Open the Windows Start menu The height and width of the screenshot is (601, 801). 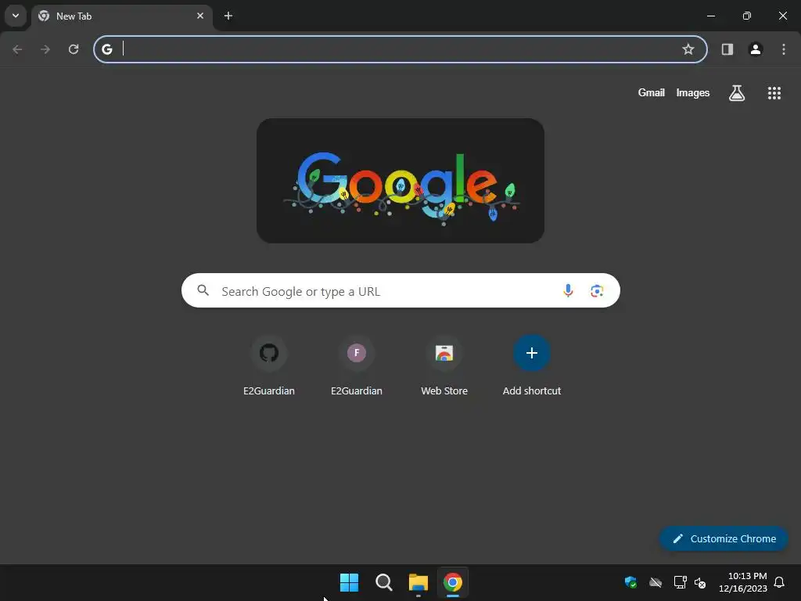click(350, 582)
